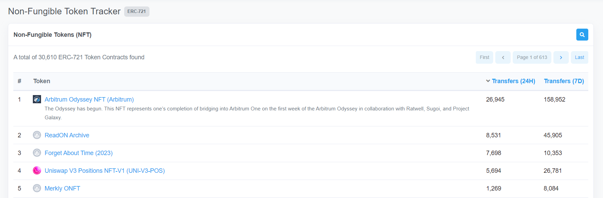Viewport: 603px width, 198px height.
Task: Jump to the First page
Action: tap(484, 57)
